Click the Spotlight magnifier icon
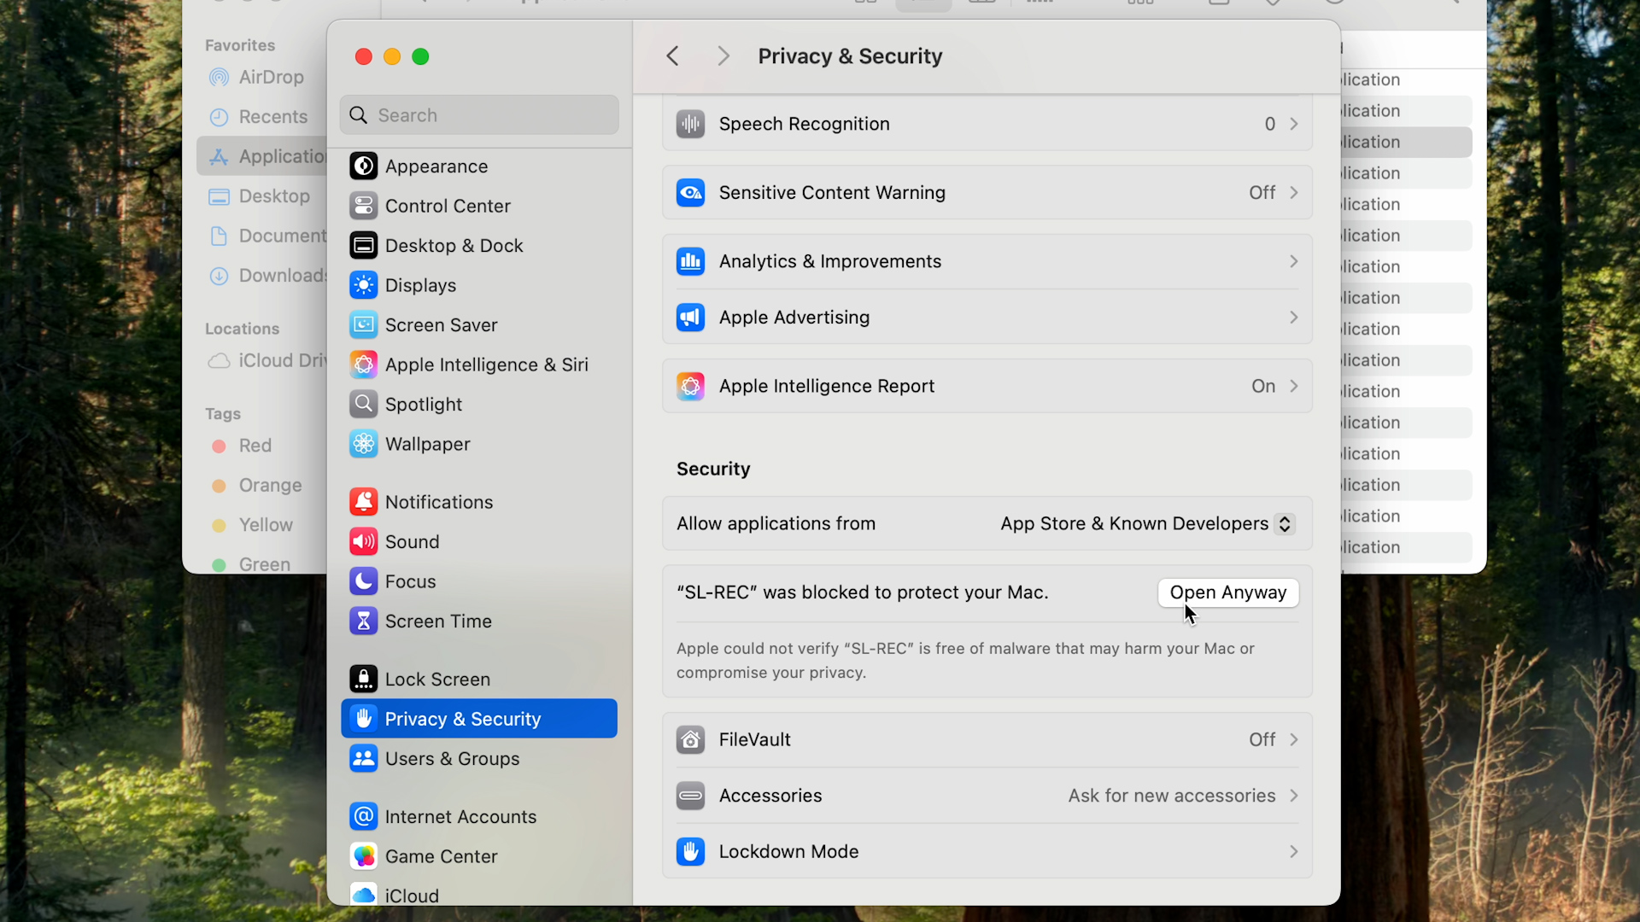This screenshot has width=1640, height=922. pos(363,404)
